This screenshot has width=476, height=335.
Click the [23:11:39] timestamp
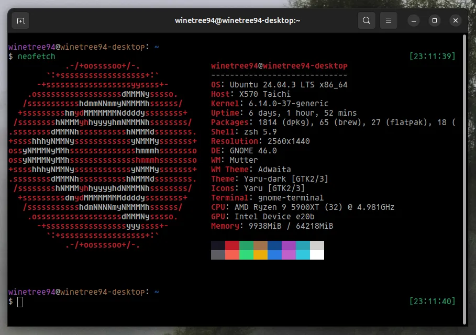coord(431,57)
